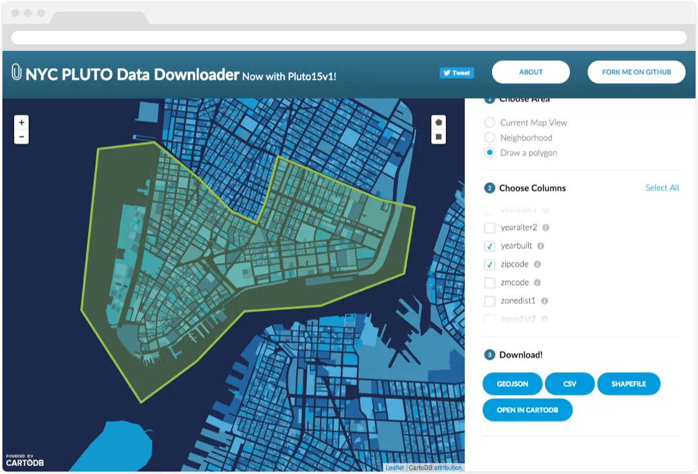Click the info icon beside yearbuilt
The image size is (698, 474).
pos(540,246)
